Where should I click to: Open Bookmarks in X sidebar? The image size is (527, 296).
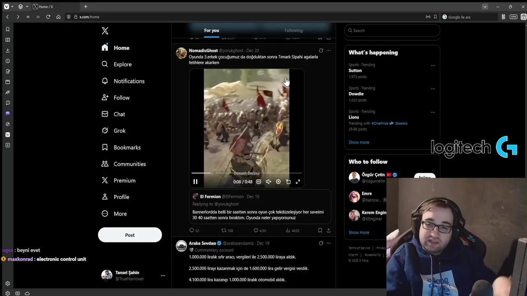point(121,147)
